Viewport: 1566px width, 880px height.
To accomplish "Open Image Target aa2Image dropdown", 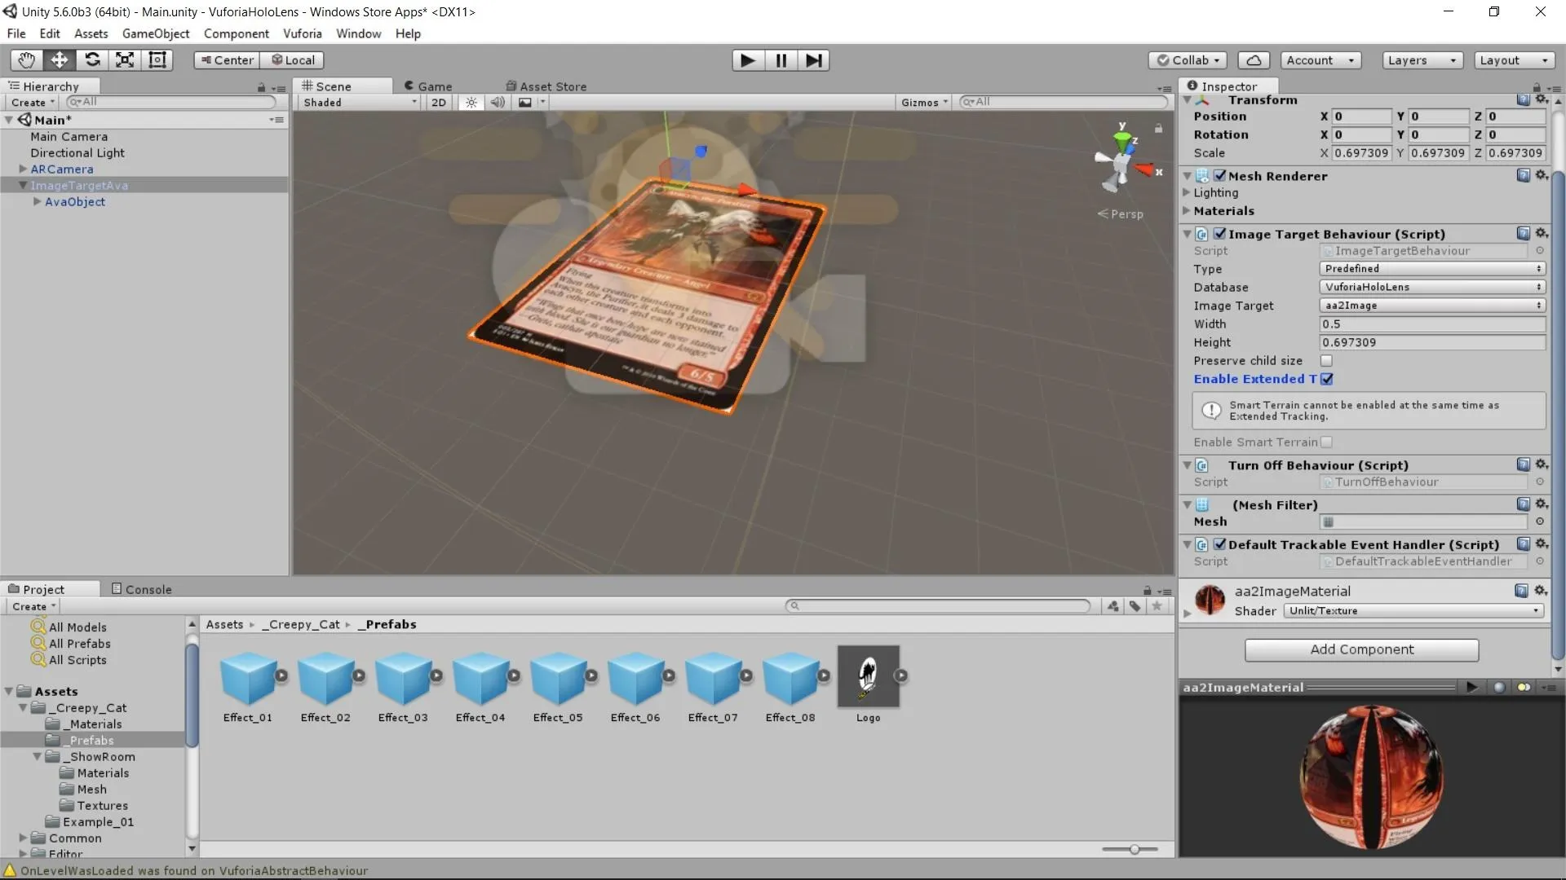I will [1432, 306].
